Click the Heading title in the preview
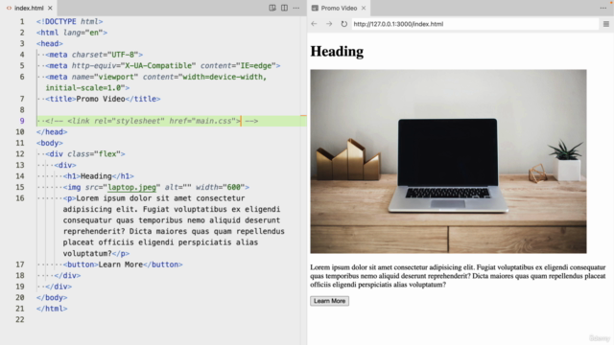Image resolution: width=614 pixels, height=345 pixels. pyautogui.click(x=337, y=51)
